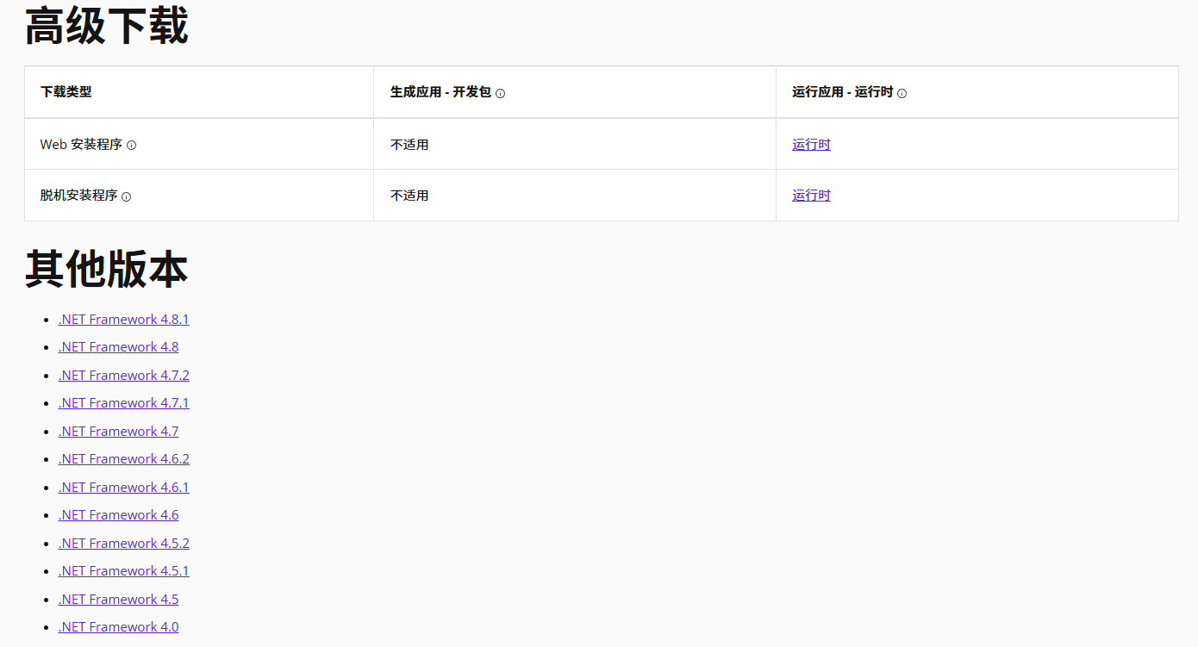Open .NET Framework 4.7.1 page

[123, 402]
